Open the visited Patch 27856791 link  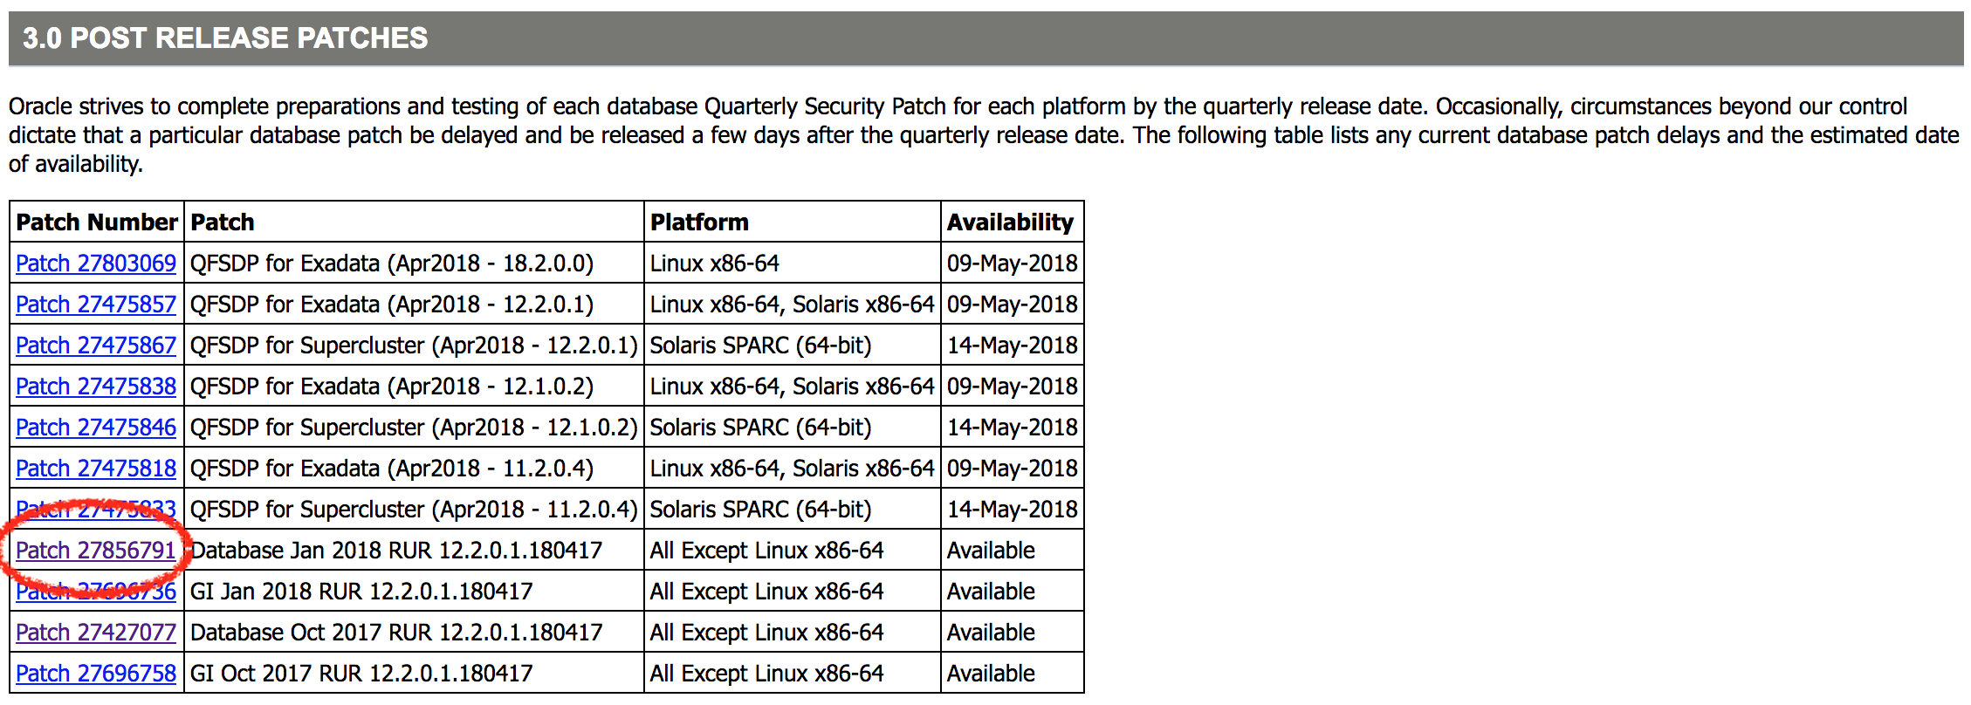pyautogui.click(x=96, y=551)
